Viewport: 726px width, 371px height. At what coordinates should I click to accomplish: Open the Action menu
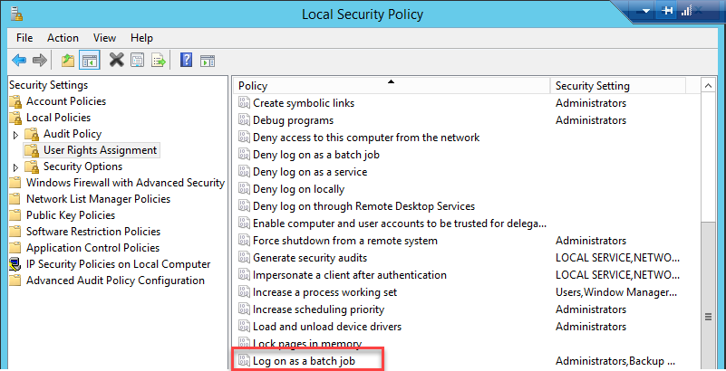(63, 38)
